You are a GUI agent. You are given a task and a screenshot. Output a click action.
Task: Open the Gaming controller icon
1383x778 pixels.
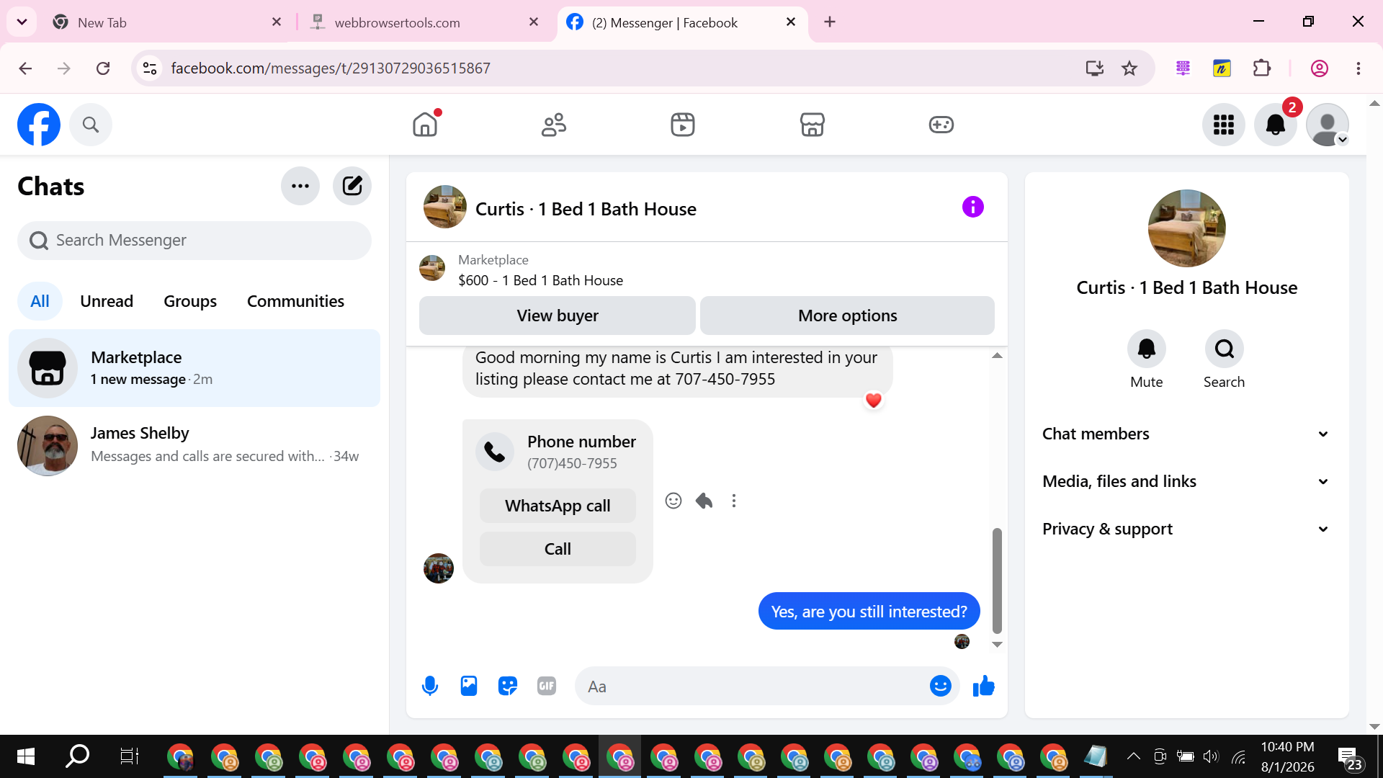click(x=941, y=125)
